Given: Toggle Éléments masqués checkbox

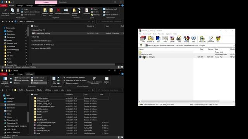Looking at the screenshot, I should click(x=64, y=83).
